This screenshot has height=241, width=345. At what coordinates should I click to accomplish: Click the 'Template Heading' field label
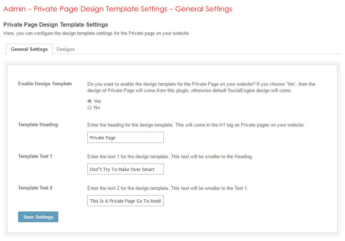tap(38, 125)
